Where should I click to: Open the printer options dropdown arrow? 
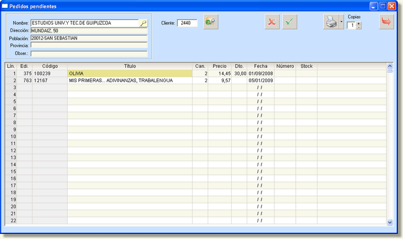342,22
